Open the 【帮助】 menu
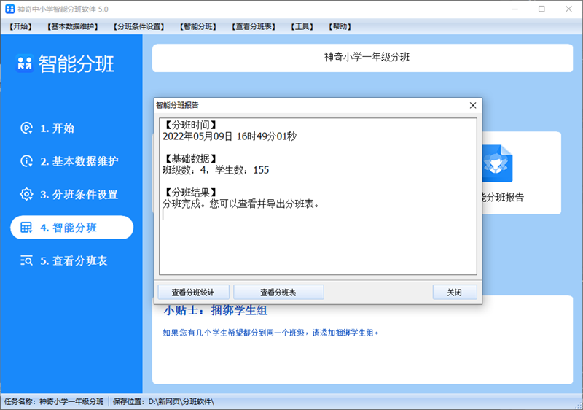 point(340,27)
